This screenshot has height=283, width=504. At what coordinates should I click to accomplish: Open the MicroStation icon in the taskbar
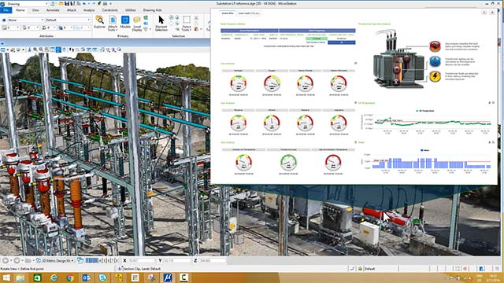click(x=168, y=277)
